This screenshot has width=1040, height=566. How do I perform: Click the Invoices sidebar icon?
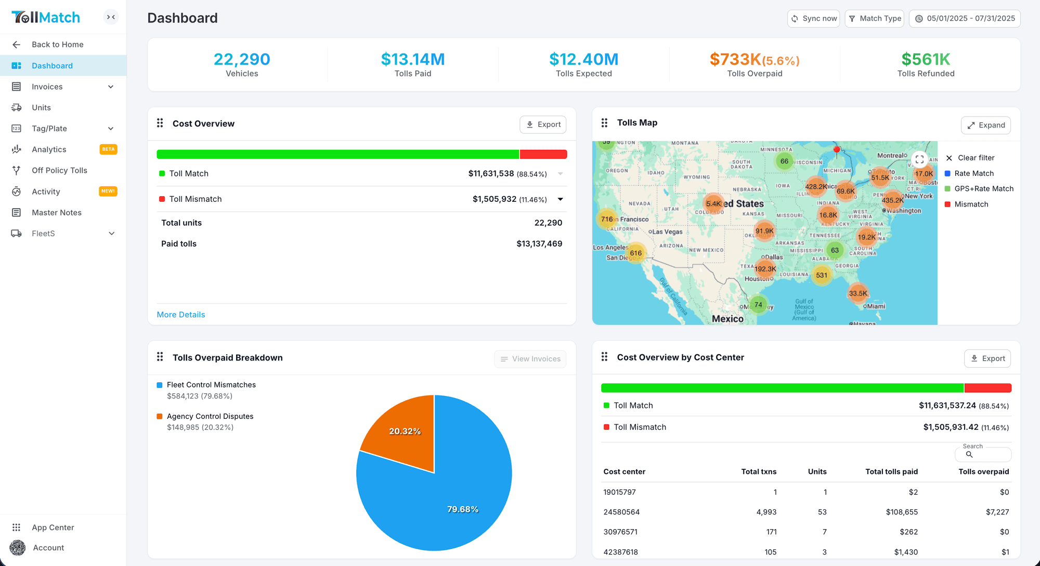click(17, 87)
